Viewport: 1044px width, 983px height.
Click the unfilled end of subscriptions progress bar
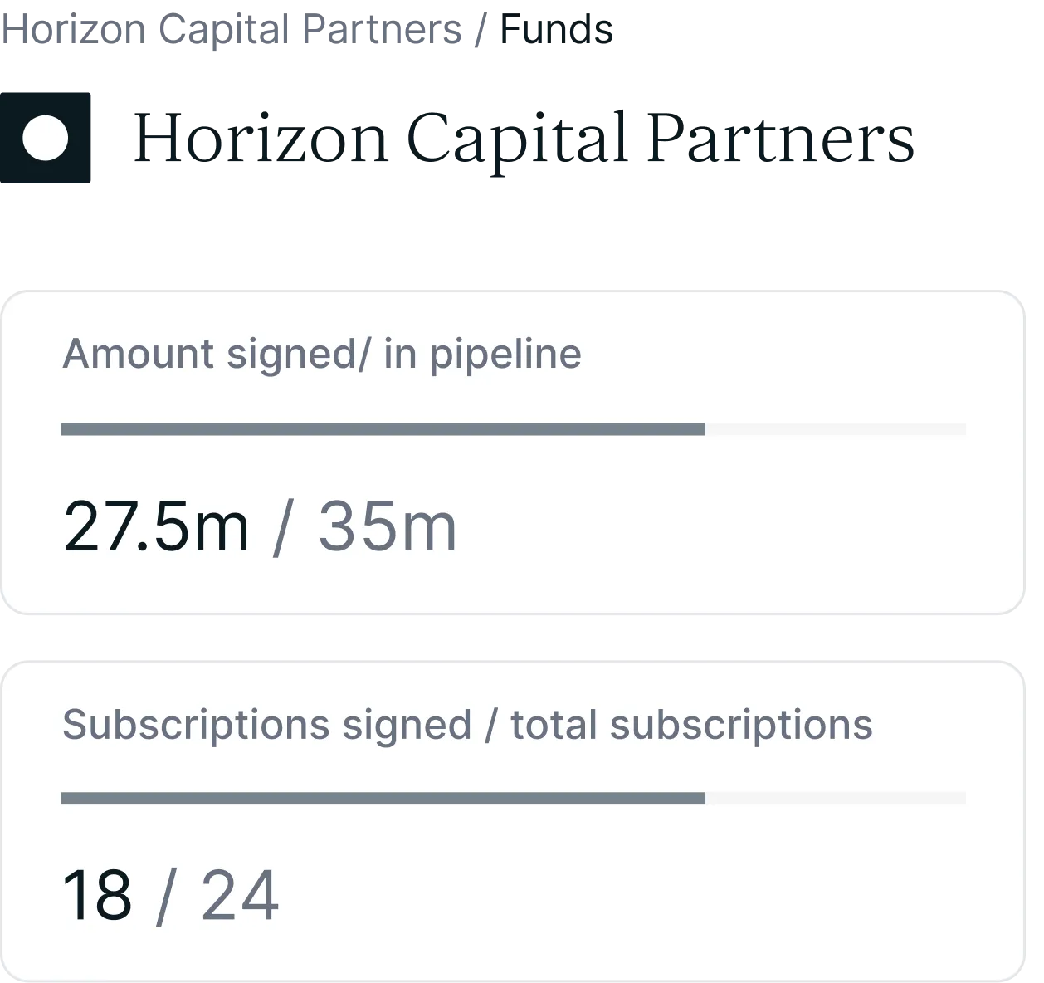coord(836,799)
